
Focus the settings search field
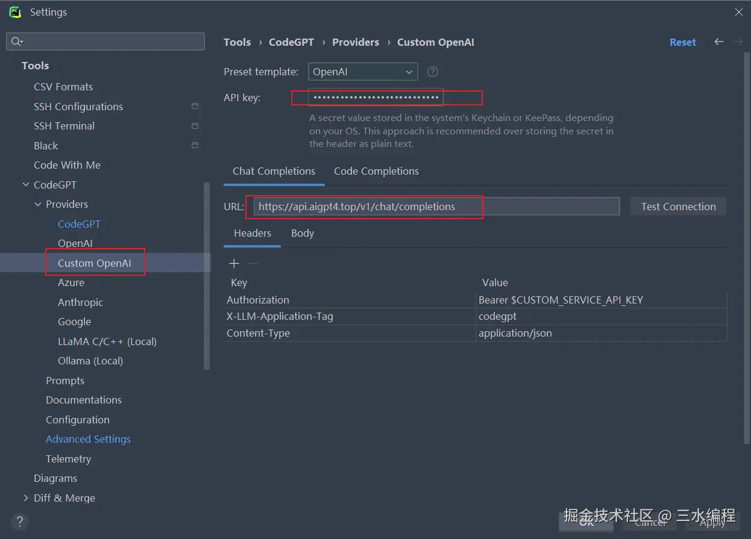click(105, 42)
